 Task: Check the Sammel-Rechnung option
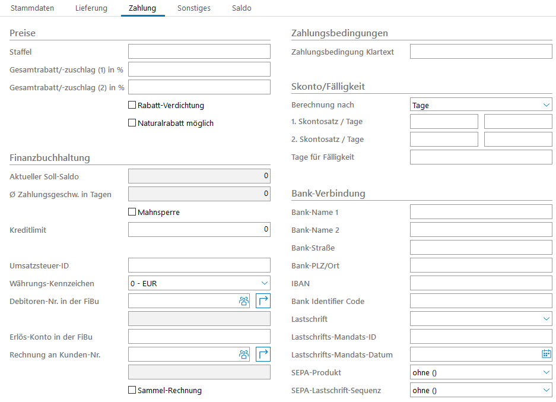[x=132, y=390]
